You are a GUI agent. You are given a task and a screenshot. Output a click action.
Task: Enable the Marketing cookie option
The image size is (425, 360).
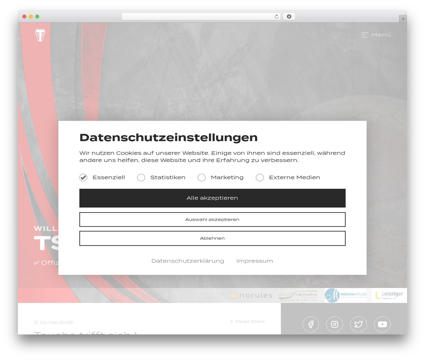(x=202, y=178)
